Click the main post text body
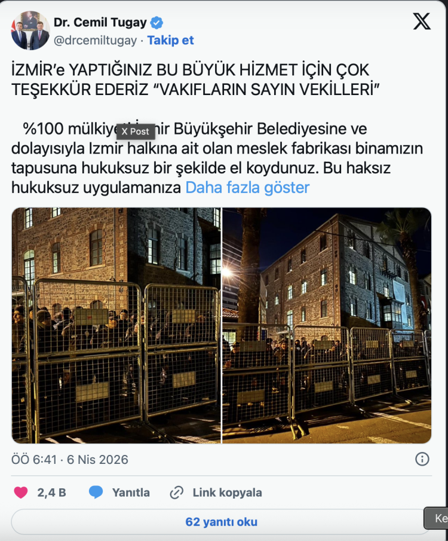 click(217, 129)
